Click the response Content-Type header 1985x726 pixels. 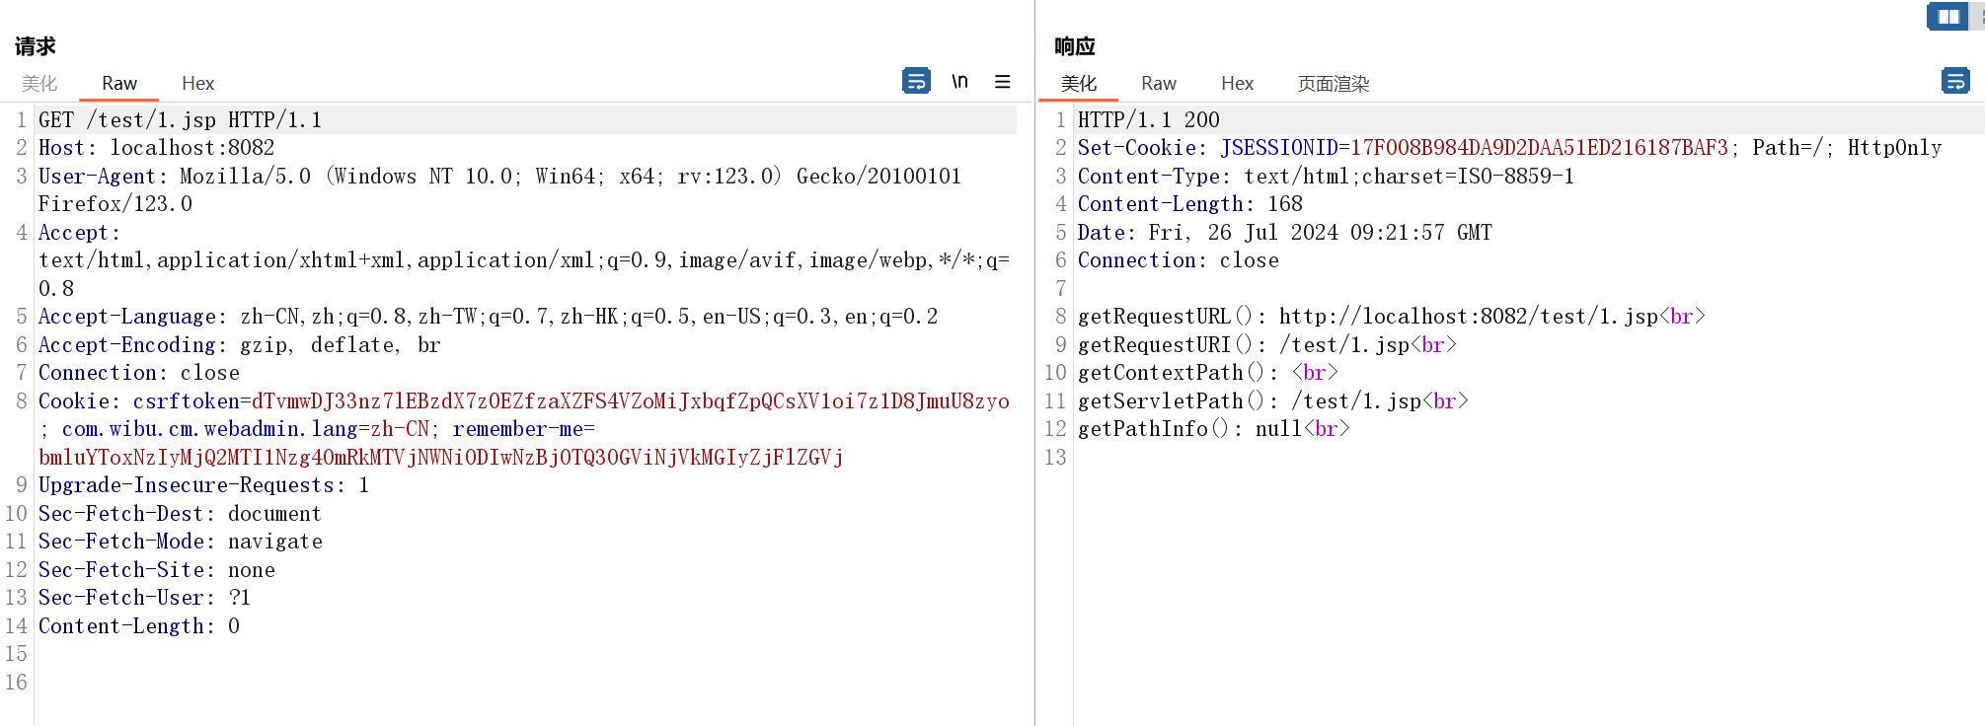coord(1327,177)
